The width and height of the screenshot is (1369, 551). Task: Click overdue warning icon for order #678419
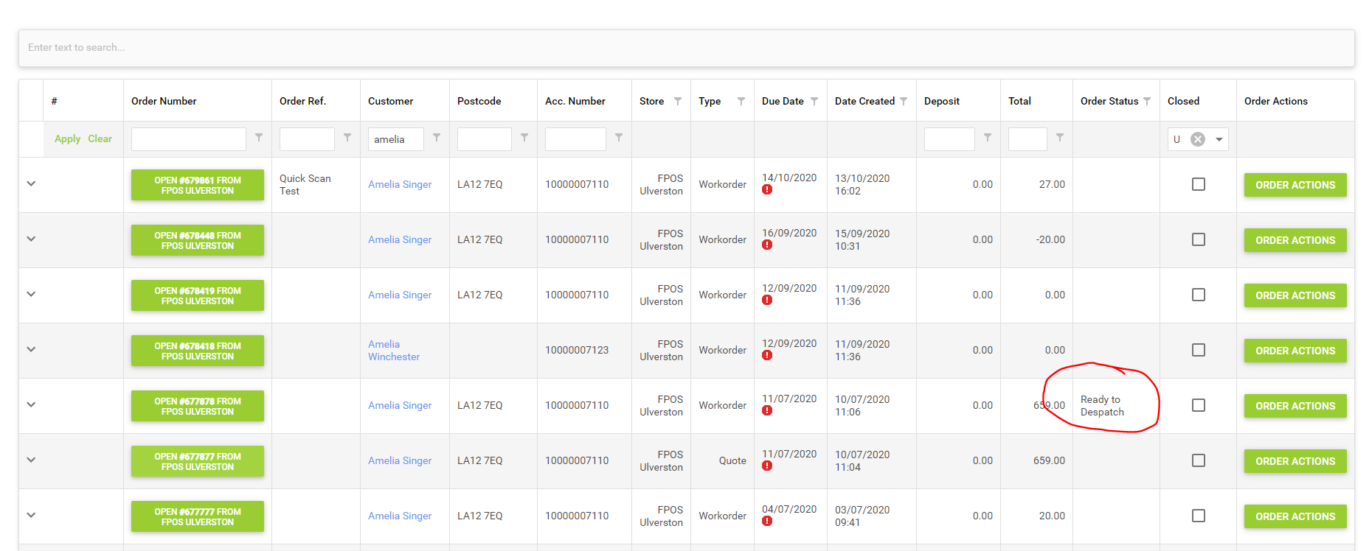(767, 301)
